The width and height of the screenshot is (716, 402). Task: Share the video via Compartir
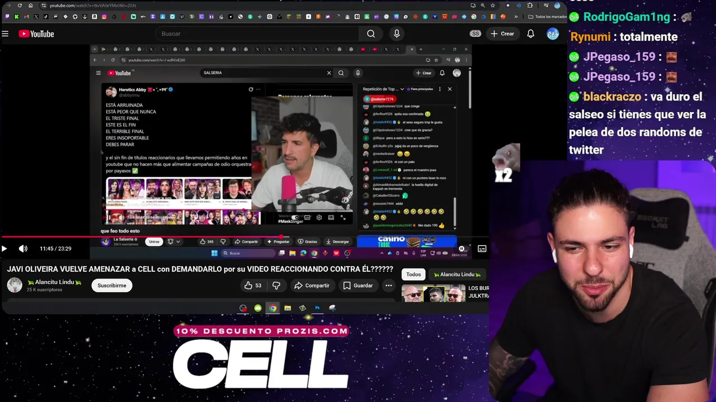point(312,286)
